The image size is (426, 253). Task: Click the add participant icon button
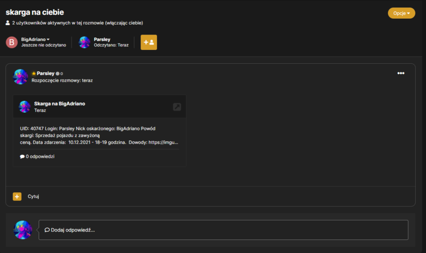tap(149, 42)
